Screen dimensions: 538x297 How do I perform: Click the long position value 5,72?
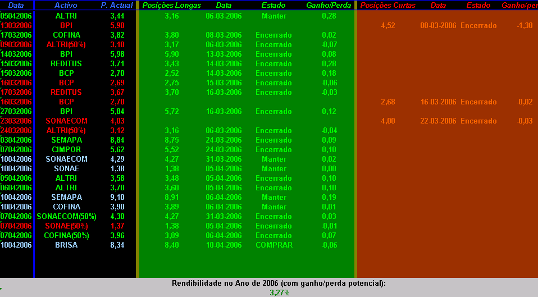point(172,112)
